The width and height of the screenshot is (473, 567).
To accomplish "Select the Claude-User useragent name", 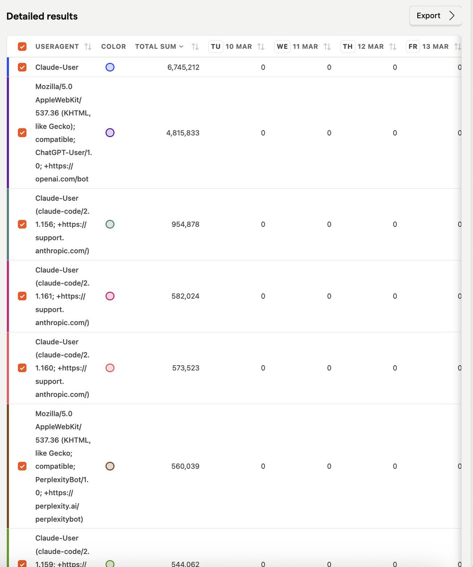I will (x=57, y=67).
